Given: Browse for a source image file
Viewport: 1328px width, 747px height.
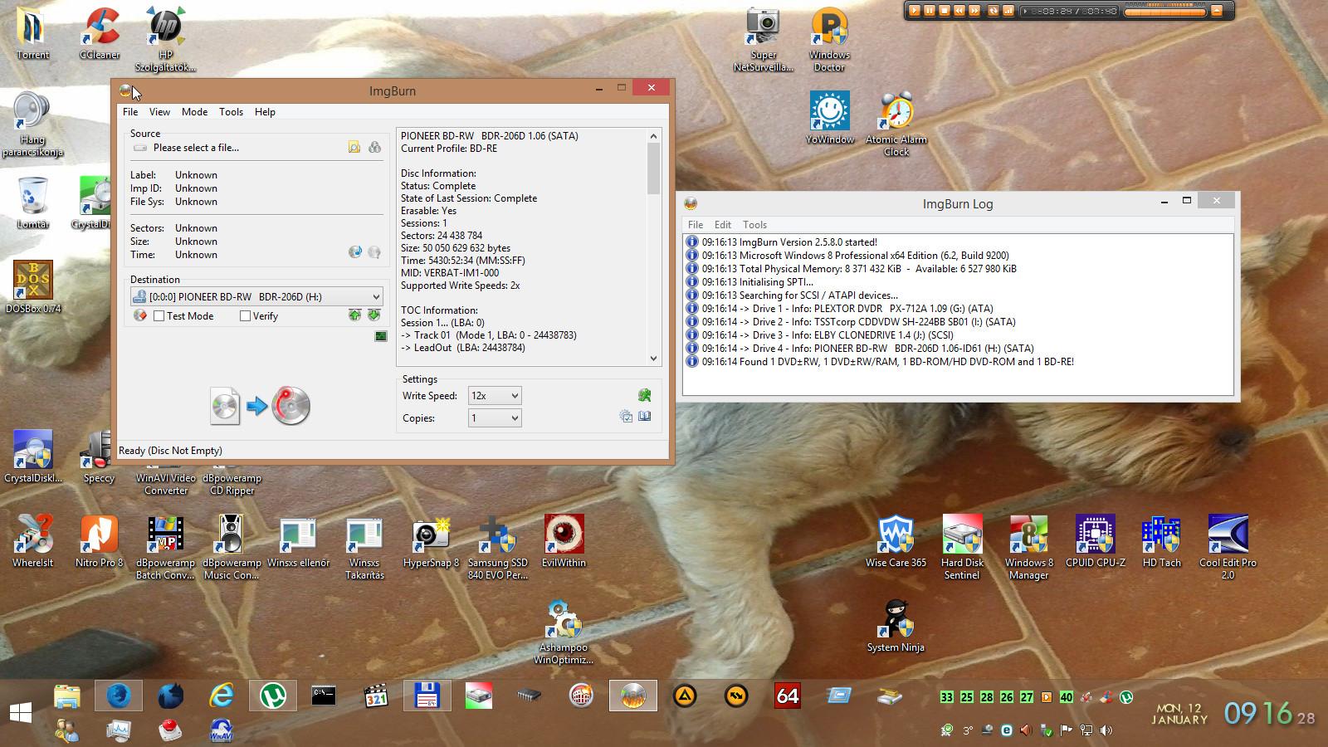Looking at the screenshot, I should point(354,147).
